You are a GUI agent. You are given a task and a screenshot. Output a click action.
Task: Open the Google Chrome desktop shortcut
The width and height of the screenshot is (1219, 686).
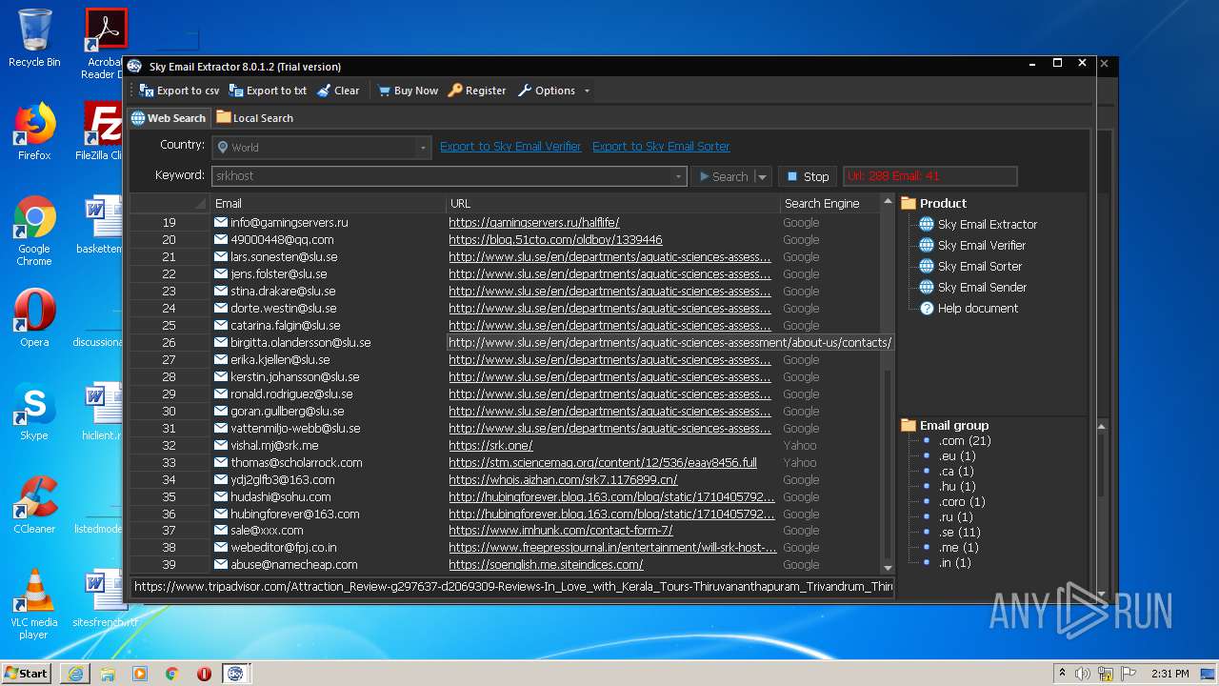pos(34,231)
